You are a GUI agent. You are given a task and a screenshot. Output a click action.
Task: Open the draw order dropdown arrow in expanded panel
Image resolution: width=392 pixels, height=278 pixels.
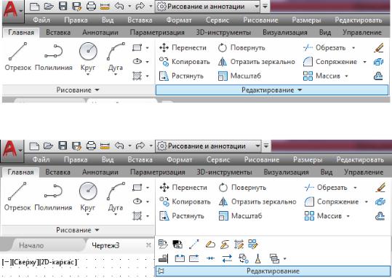tap(284, 258)
